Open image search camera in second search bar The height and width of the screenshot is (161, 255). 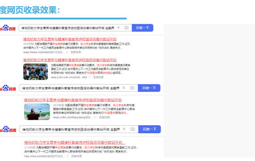pyautogui.click(x=132, y=88)
